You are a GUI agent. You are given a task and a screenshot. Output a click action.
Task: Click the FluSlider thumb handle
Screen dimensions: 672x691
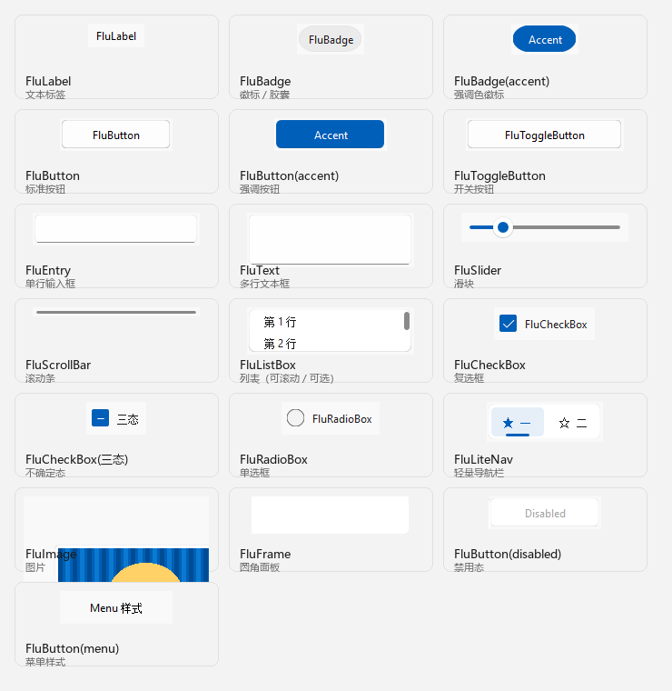[x=503, y=227]
